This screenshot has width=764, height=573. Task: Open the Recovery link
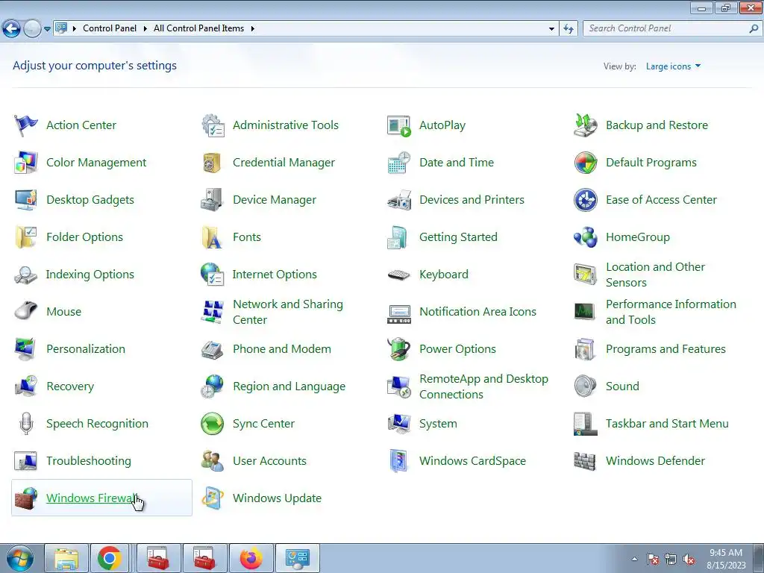[70, 386]
